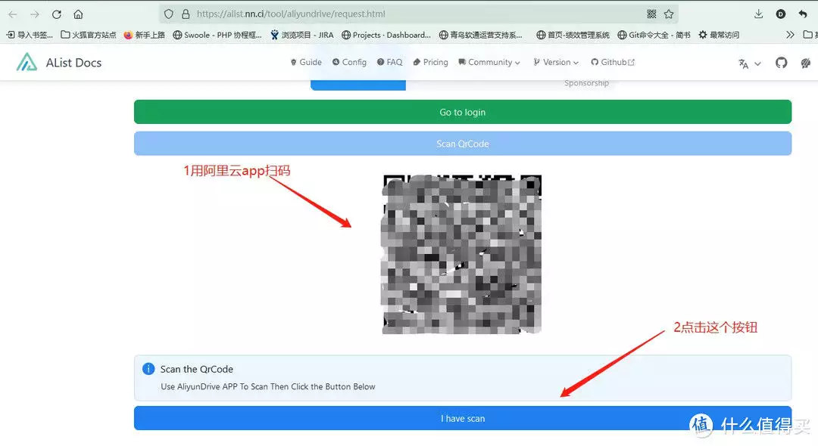Open the Guide nav item
Screen dimensions: 818x446
click(x=306, y=62)
